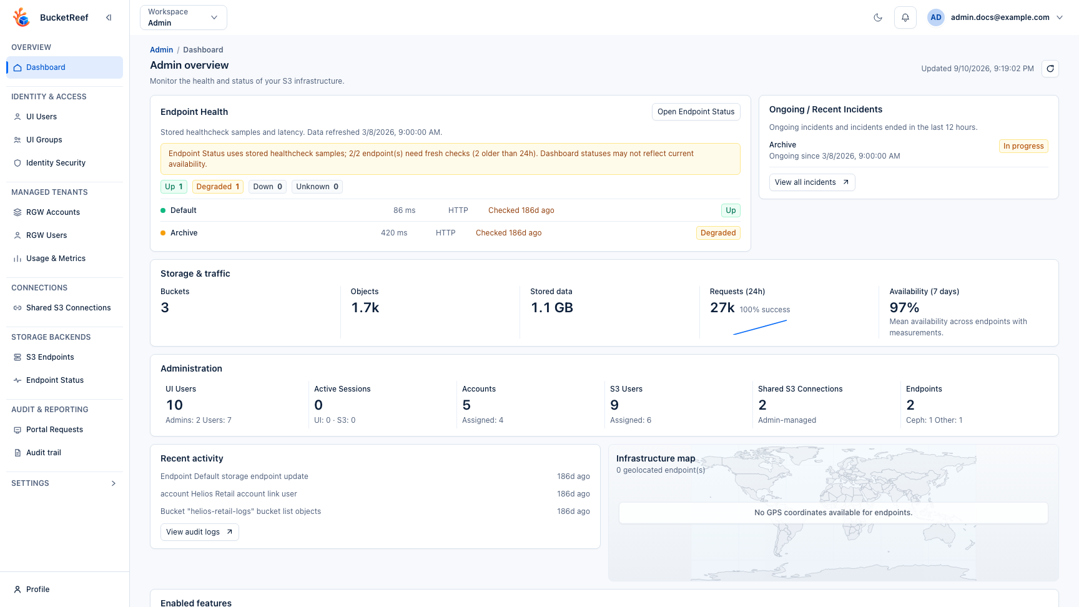1079x607 pixels.
Task: Toggle dark mode with the moon icon
Action: tap(878, 17)
